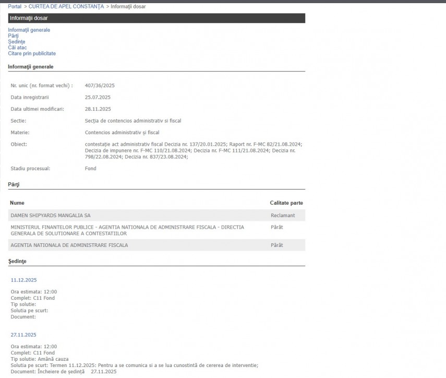446x378 pixels.
Task: Open the Încheiere de ședință document
Action: pyautogui.click(x=62, y=372)
